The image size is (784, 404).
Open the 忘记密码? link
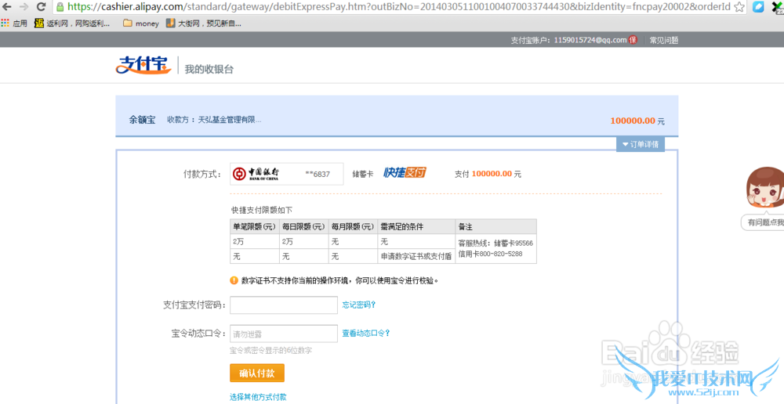(359, 305)
